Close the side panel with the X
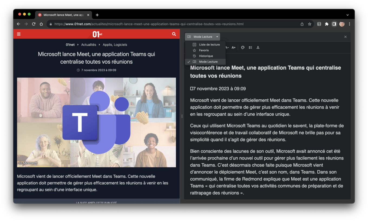The image size is (368, 221). [x=345, y=37]
